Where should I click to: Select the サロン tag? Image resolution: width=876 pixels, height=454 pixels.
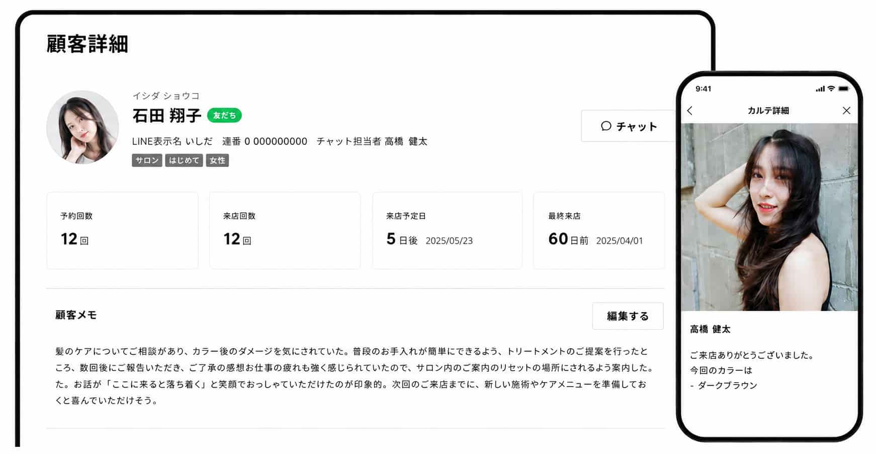point(147,160)
